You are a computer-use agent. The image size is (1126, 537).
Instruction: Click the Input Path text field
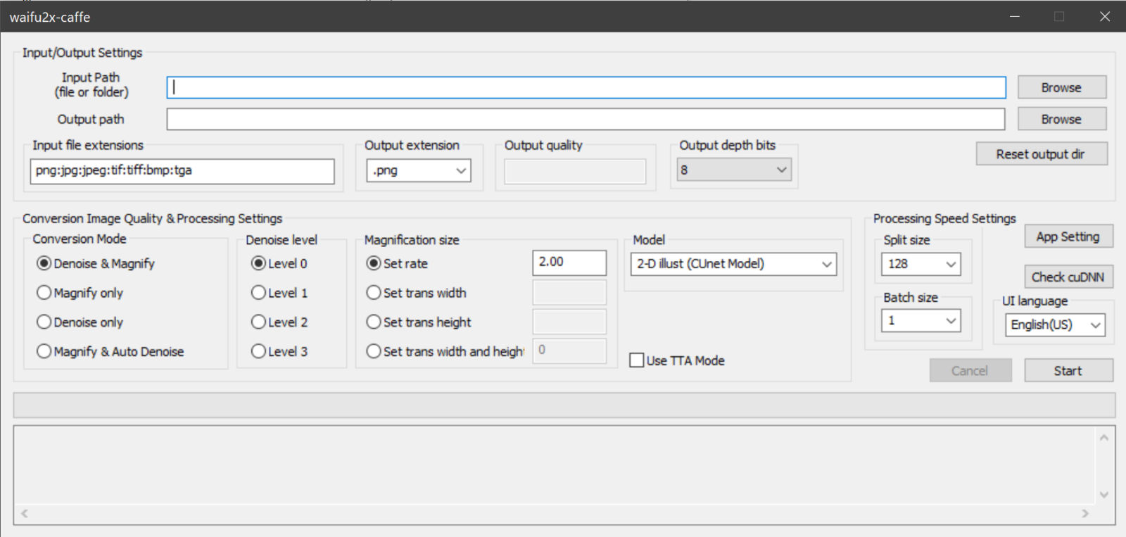tap(586, 87)
